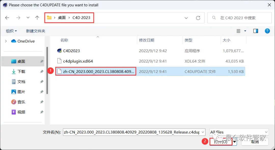This screenshot has height=150, width=275.
Task: Open 图片 in the sidebar
Action: (21, 92)
